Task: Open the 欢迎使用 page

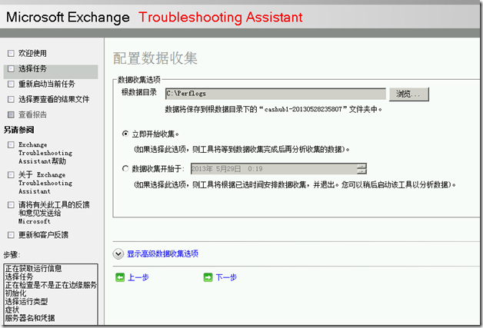Action: pos(32,53)
